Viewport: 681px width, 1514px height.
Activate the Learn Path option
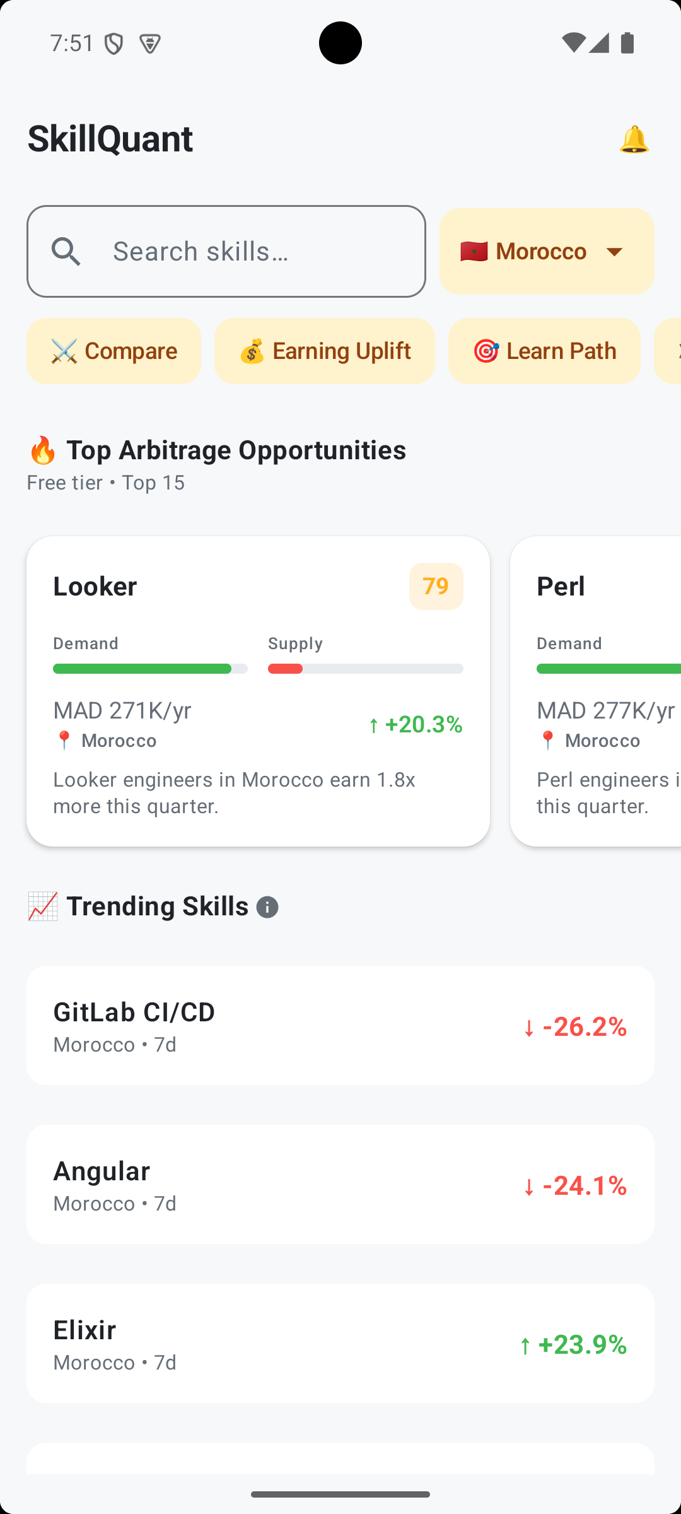pos(544,351)
